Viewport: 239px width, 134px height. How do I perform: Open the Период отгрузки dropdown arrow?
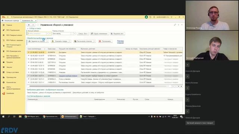click(74, 33)
